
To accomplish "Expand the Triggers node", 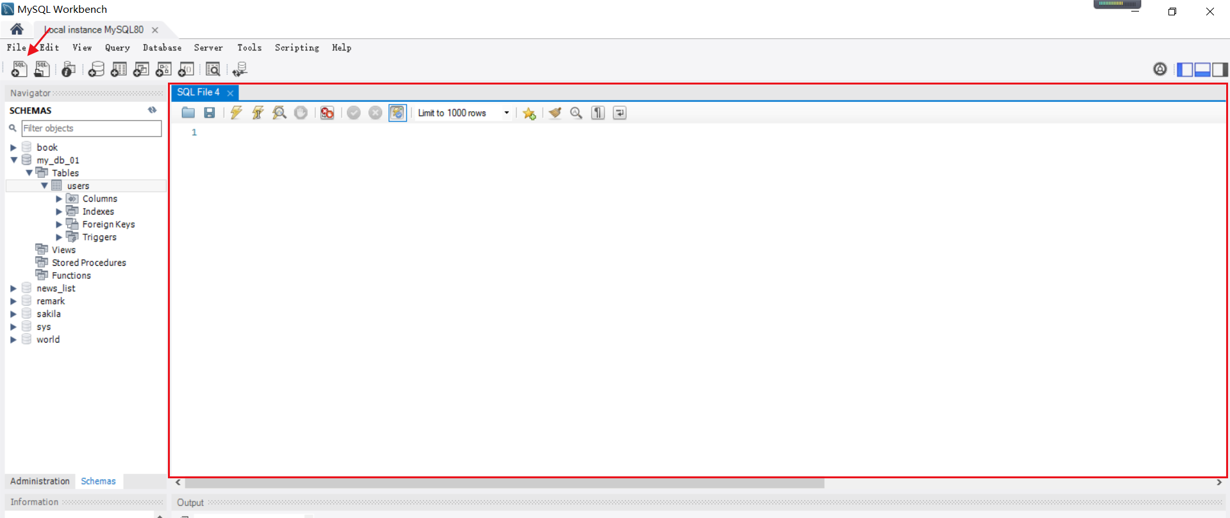I will (59, 237).
